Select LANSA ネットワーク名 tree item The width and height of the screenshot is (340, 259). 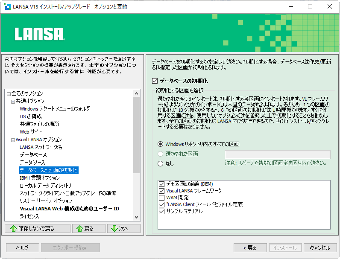tap(41, 147)
